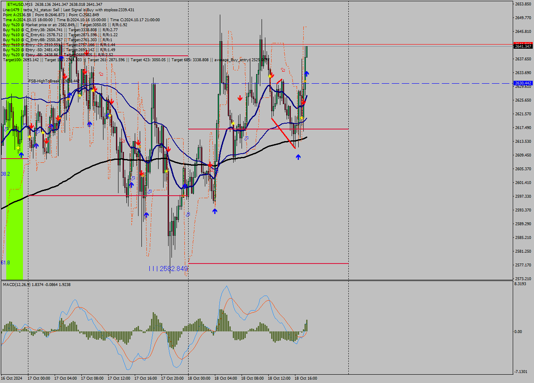Click the '17 Oct 12:00' time axis label
This screenshot has width=534, height=383.
click(x=119, y=378)
